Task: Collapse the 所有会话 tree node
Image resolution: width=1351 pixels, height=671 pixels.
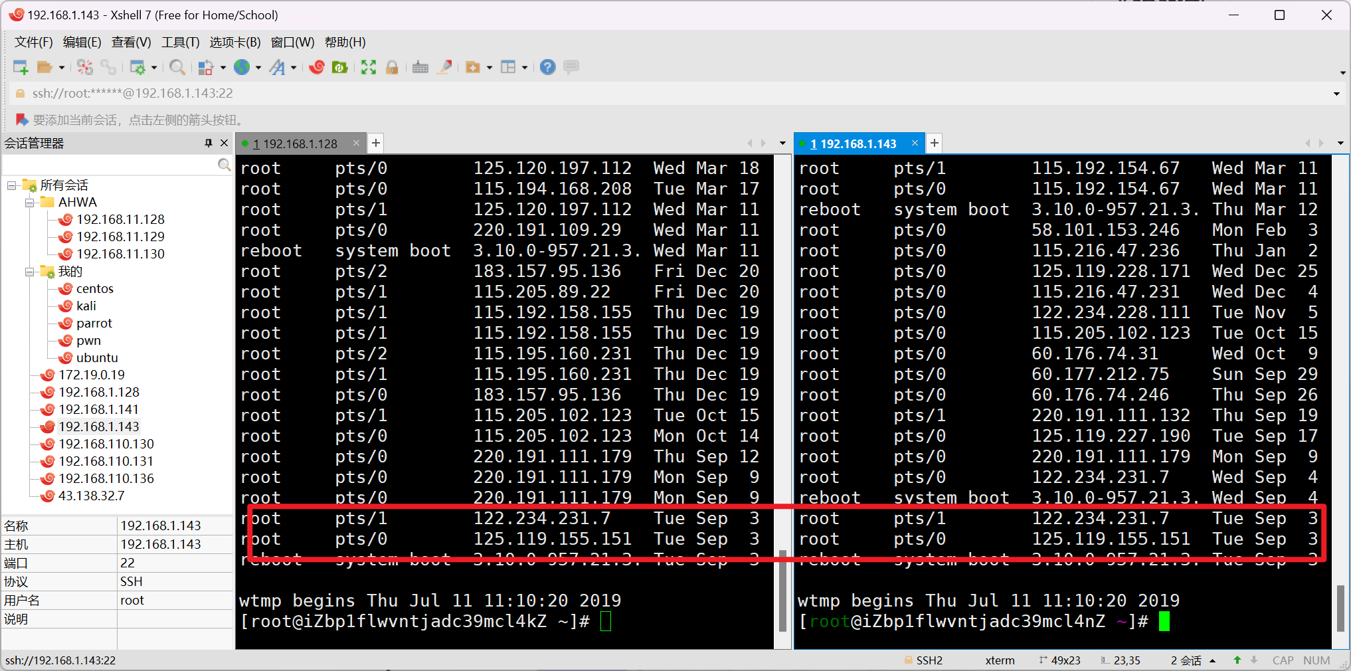Action: [x=12, y=185]
